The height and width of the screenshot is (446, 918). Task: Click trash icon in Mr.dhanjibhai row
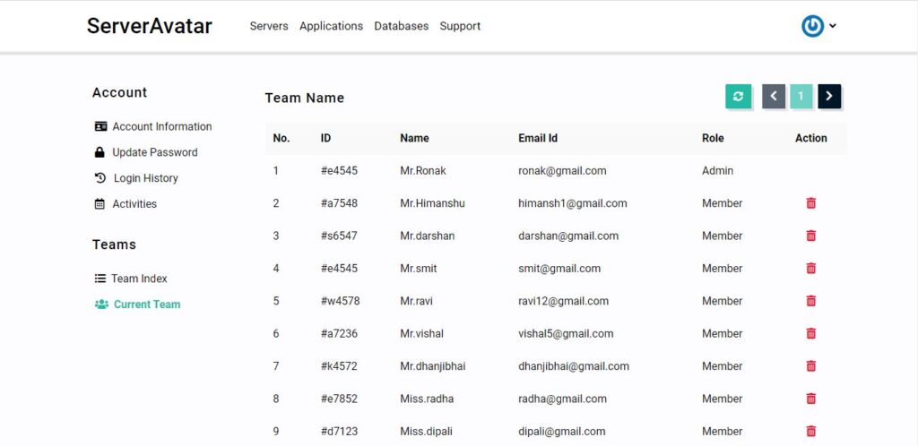pyautogui.click(x=810, y=366)
